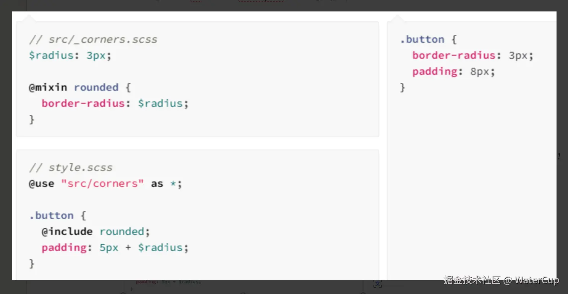Click the "as" keyword in the @use line
Image resolution: width=568 pixels, height=294 pixels.
pyautogui.click(x=157, y=183)
